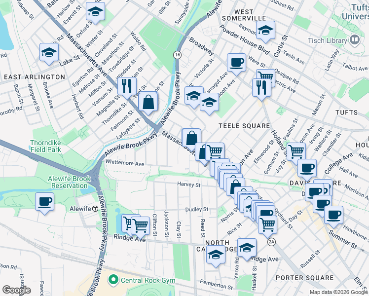This screenshot has height=296, width=369.
Task: Click the 'Thorndike Field Park' label
Action: click(x=46, y=146)
